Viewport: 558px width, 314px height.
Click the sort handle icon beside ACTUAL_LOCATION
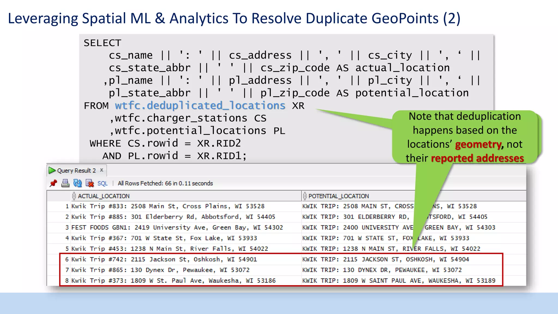[x=74, y=196]
